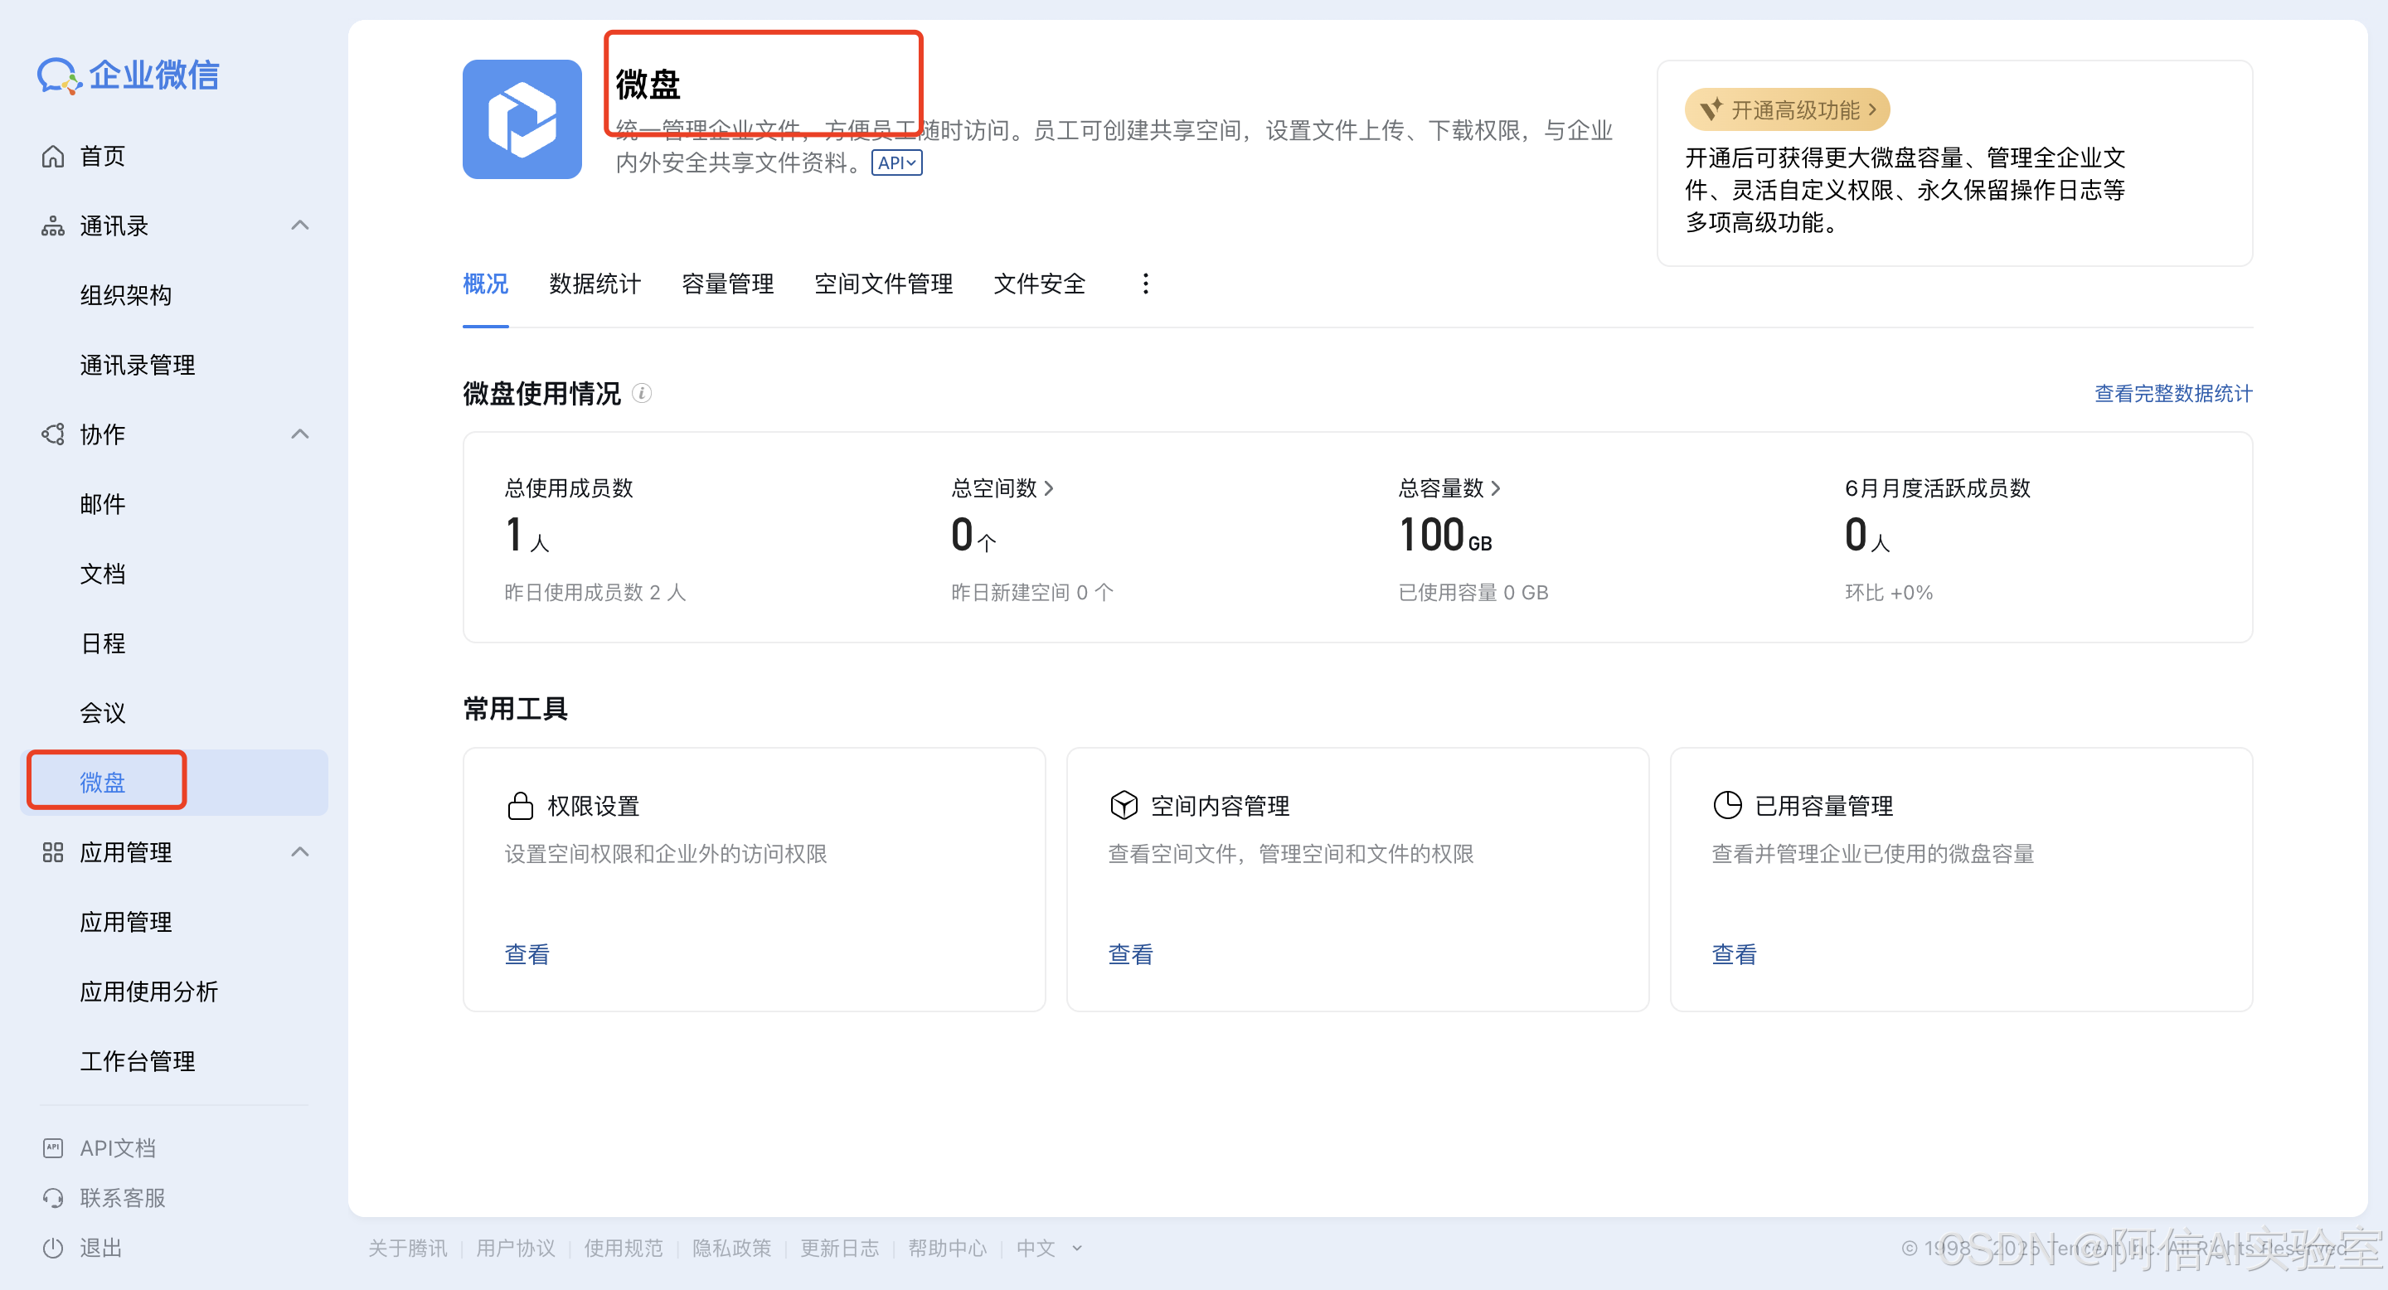Click the 通讯录 organization icon

pyautogui.click(x=53, y=226)
